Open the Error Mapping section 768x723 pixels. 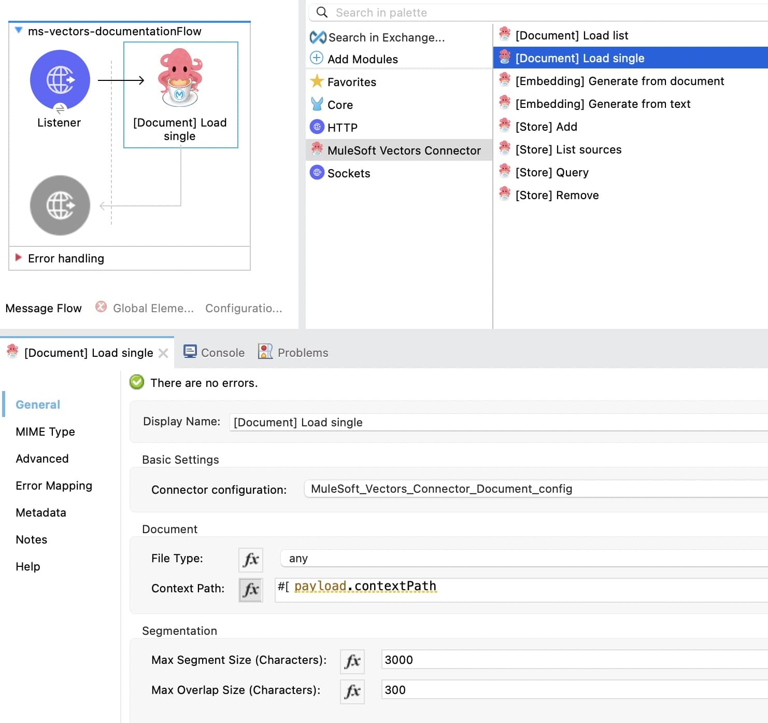(x=54, y=485)
